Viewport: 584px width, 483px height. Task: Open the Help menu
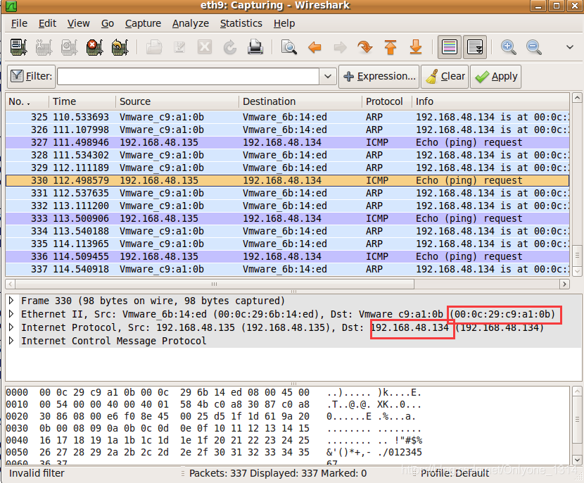point(284,23)
